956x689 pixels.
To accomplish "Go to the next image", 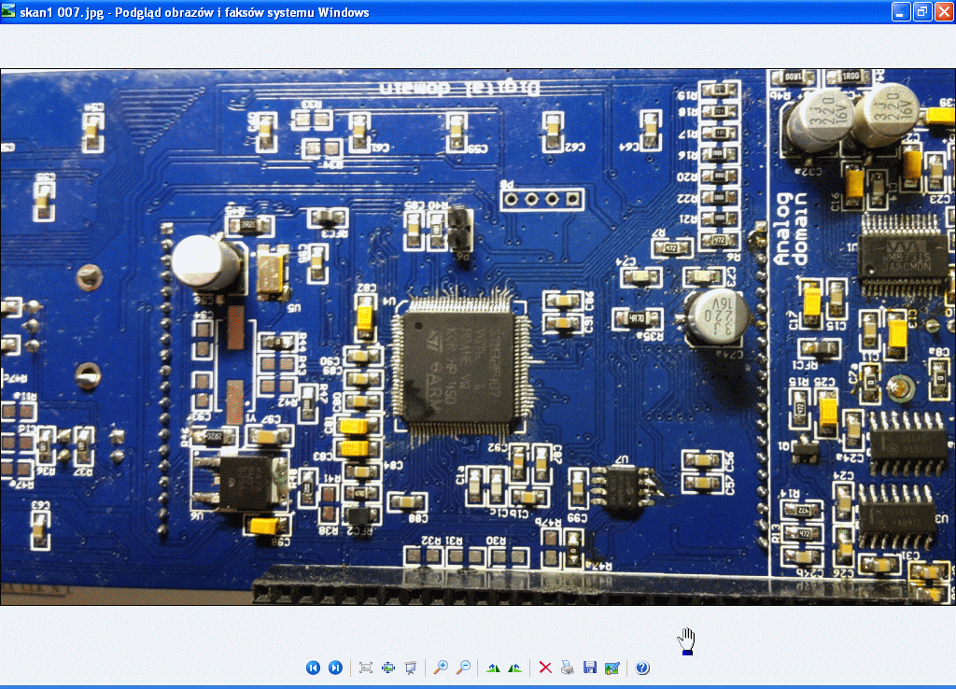I will pyautogui.click(x=335, y=668).
